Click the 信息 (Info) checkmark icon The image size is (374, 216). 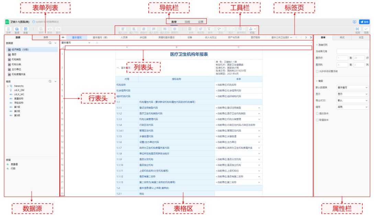[366, 29]
